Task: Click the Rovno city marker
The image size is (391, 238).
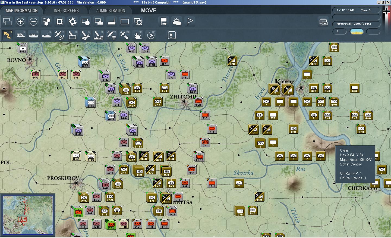Action: 30,59
